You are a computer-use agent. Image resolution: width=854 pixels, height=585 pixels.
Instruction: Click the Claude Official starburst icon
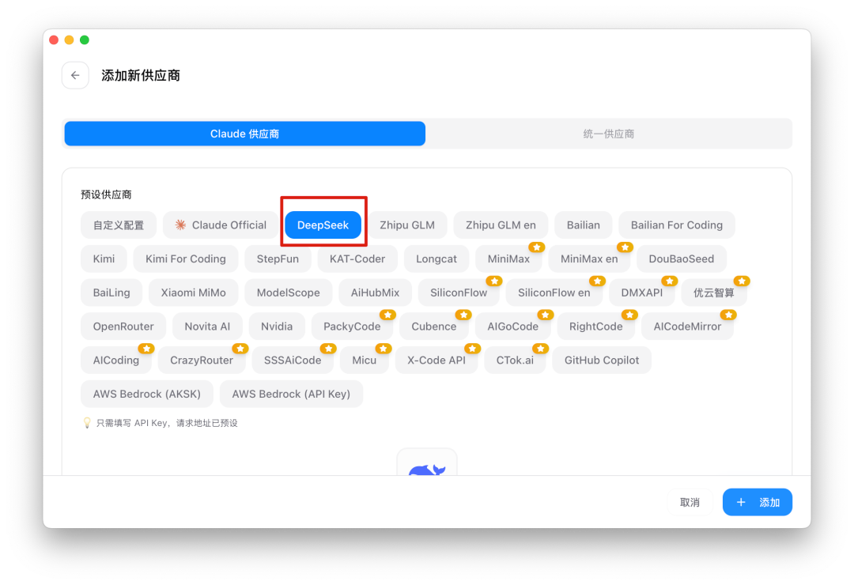coord(180,225)
